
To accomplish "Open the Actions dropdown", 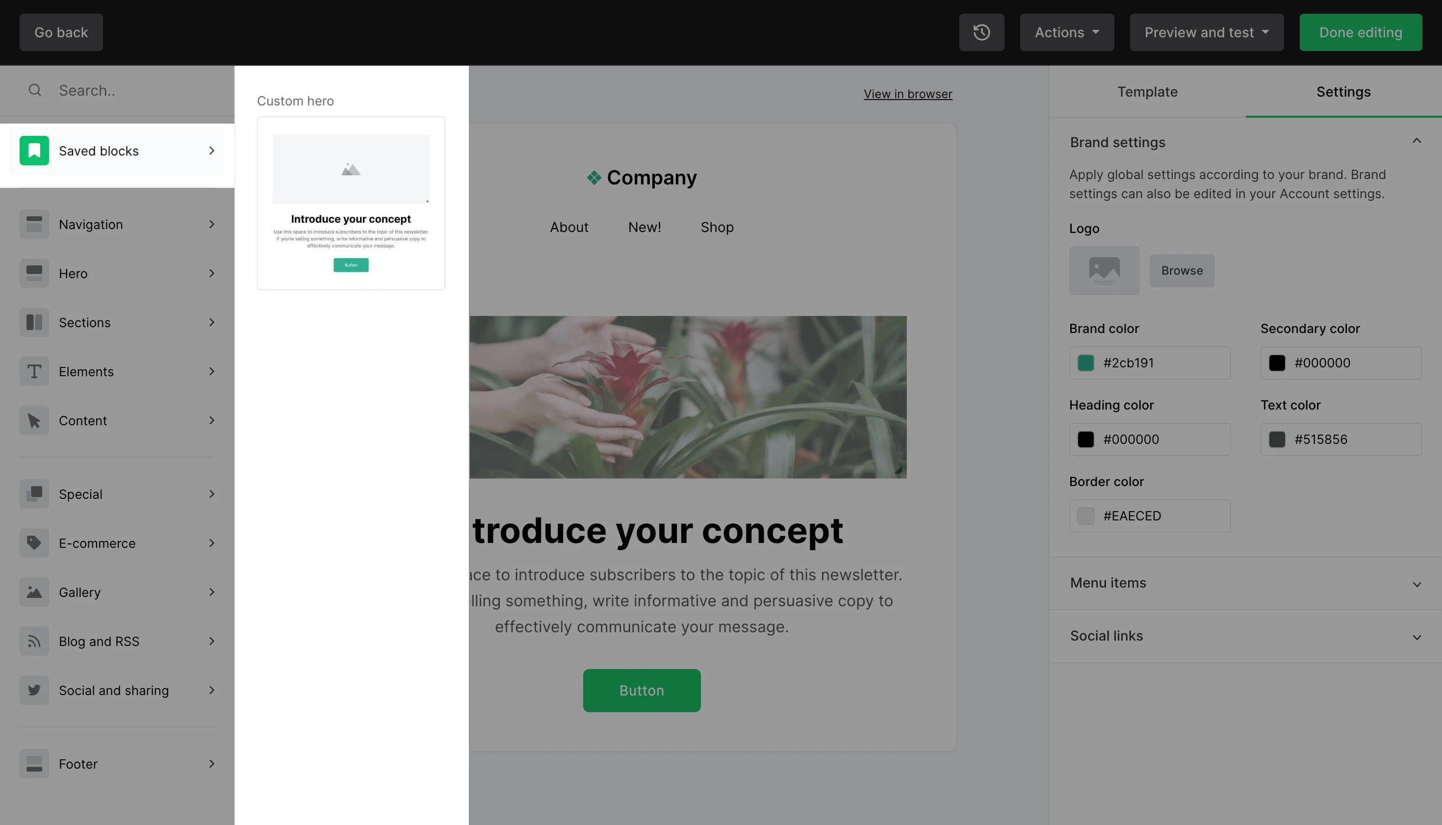I will point(1066,32).
